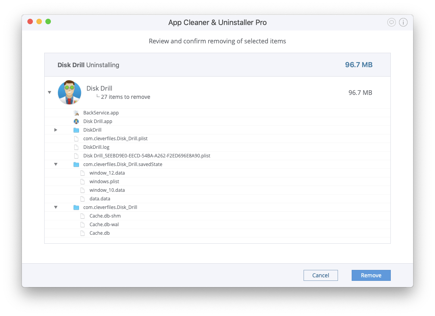The image size is (435, 316).
Task: Open the info icon in title bar
Action: point(403,22)
